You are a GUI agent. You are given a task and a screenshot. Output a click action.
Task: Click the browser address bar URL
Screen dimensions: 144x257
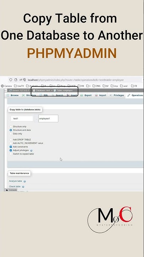point(76,80)
